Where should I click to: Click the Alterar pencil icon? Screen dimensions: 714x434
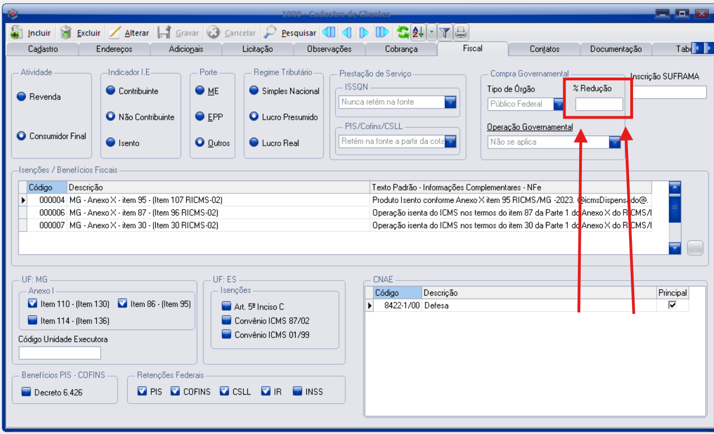coord(115,33)
